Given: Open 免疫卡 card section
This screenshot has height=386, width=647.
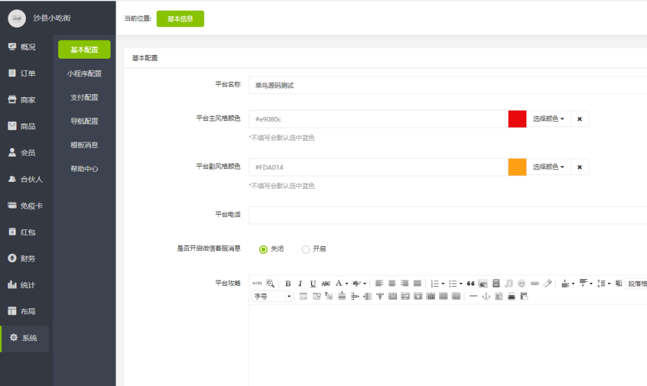Looking at the screenshot, I should [24, 205].
